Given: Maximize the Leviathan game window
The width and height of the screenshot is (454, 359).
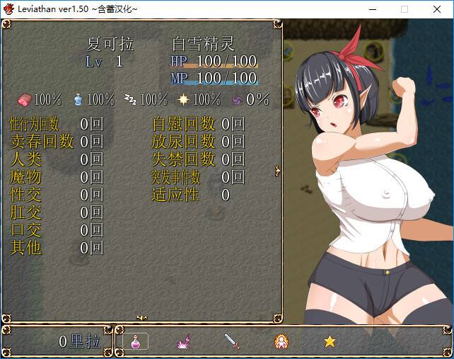Looking at the screenshot, I should (x=404, y=9).
